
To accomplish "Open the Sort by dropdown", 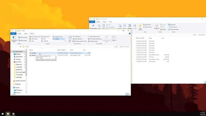I will (70, 39).
